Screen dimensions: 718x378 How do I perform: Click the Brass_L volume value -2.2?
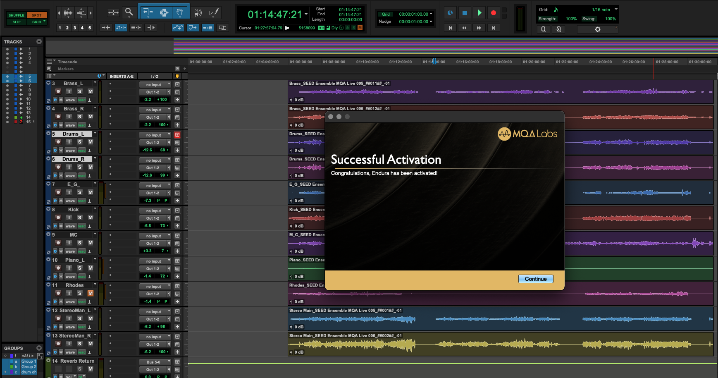148,99
